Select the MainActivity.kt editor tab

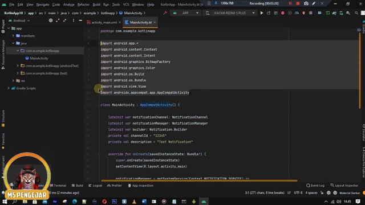141,22
